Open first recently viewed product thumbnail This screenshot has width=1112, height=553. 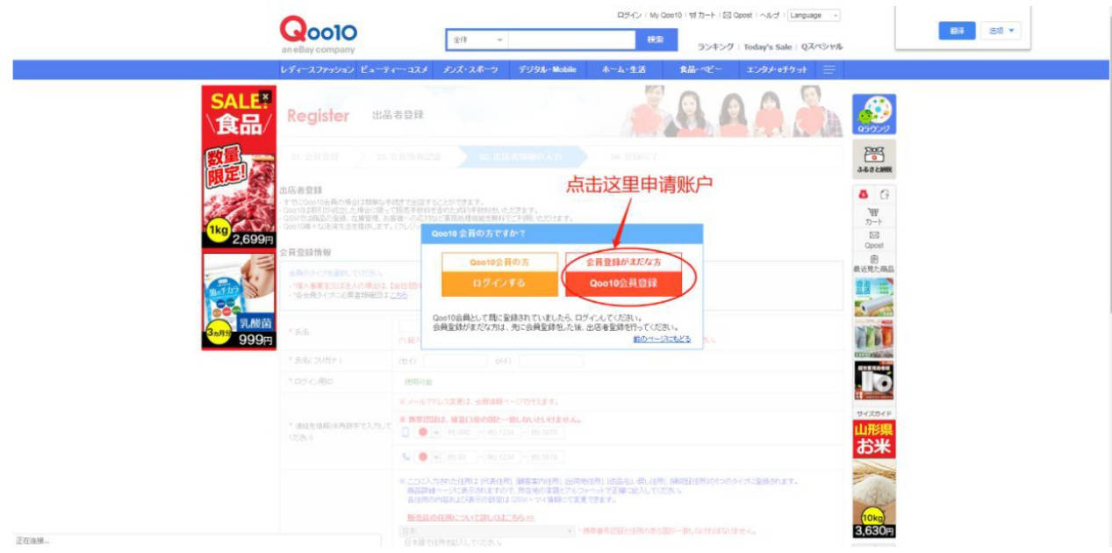[x=874, y=297]
